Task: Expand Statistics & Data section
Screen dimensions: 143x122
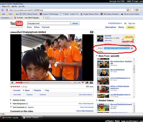Action: 11,100
